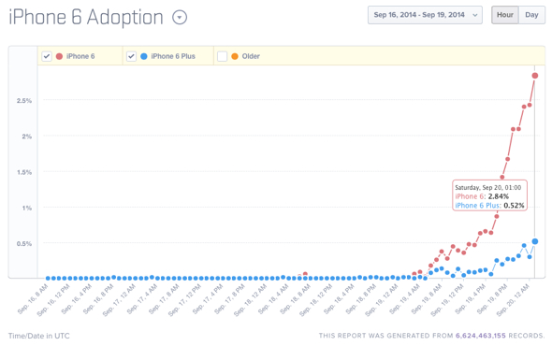
Task: Switch to the Day view
Action: [531, 15]
